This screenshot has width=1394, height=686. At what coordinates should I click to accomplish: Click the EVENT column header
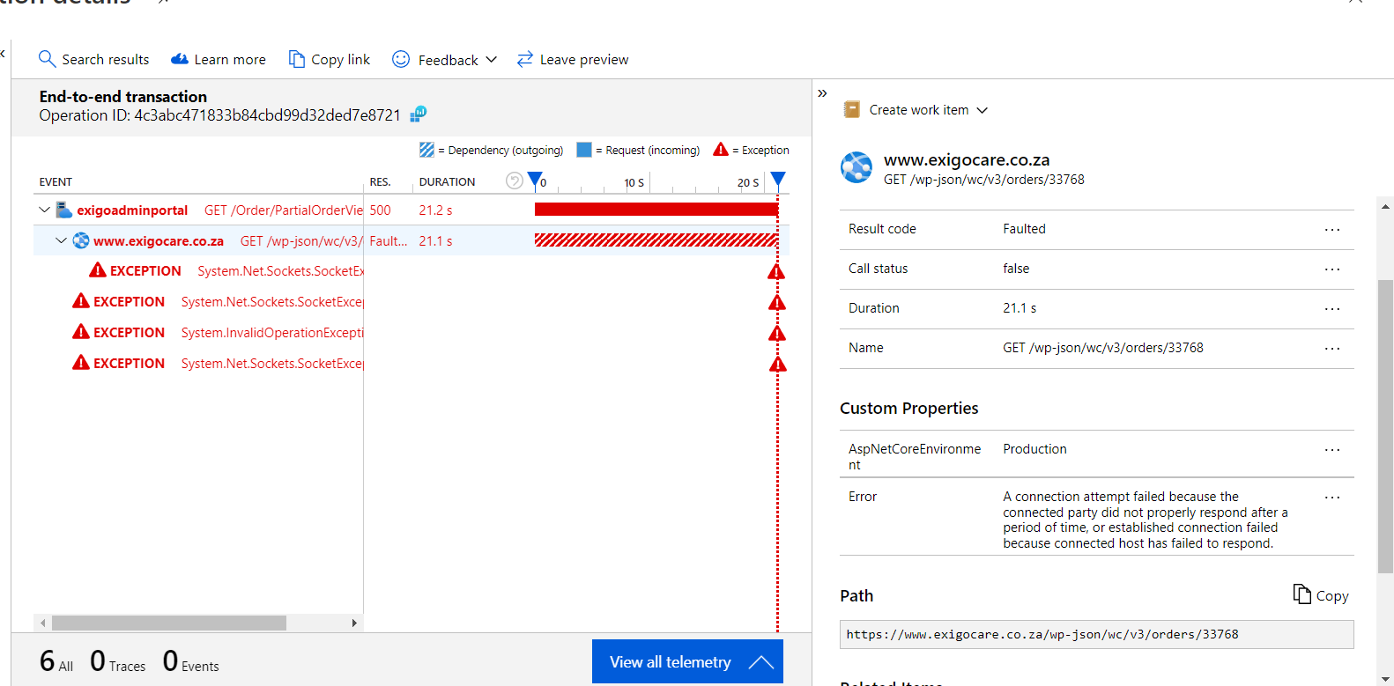click(56, 182)
